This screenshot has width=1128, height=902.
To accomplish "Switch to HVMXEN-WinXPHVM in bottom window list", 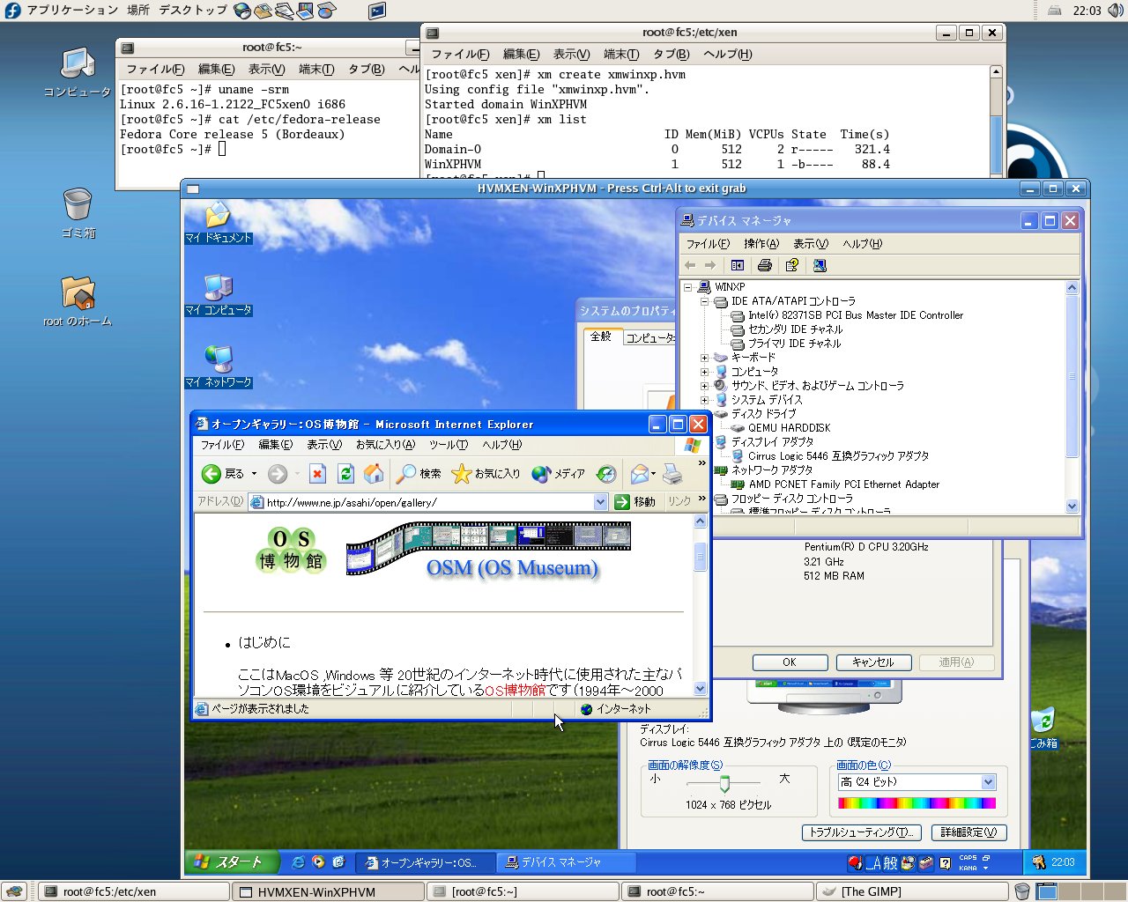I will click(329, 891).
